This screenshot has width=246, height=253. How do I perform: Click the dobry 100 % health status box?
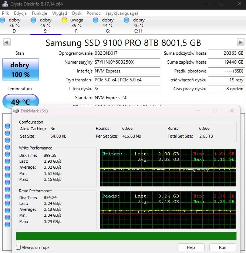[20, 70]
